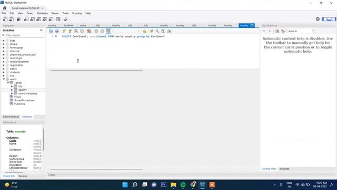Toggle the left sidebar panel visibility

pyautogui.click(x=324, y=19)
